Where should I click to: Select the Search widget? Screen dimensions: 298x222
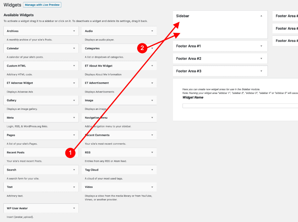click(12, 170)
